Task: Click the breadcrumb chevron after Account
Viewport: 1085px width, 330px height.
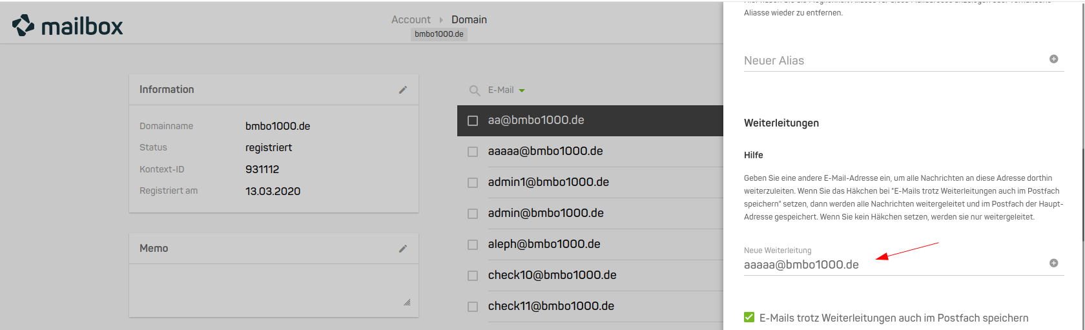Action: (x=441, y=20)
